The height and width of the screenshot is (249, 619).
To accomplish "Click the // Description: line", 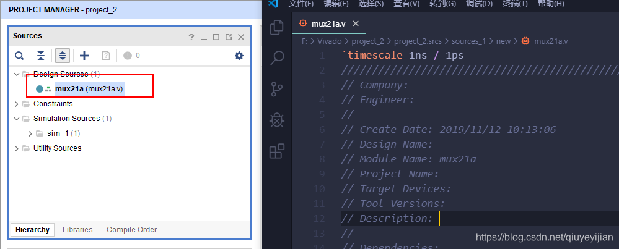I will pyautogui.click(x=387, y=218).
